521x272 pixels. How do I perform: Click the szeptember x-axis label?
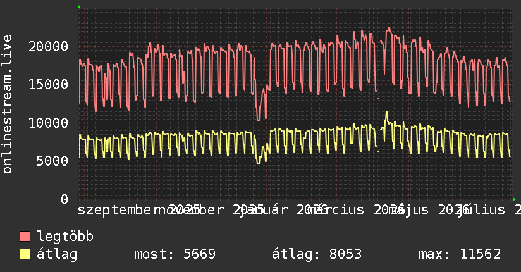(x=114, y=210)
